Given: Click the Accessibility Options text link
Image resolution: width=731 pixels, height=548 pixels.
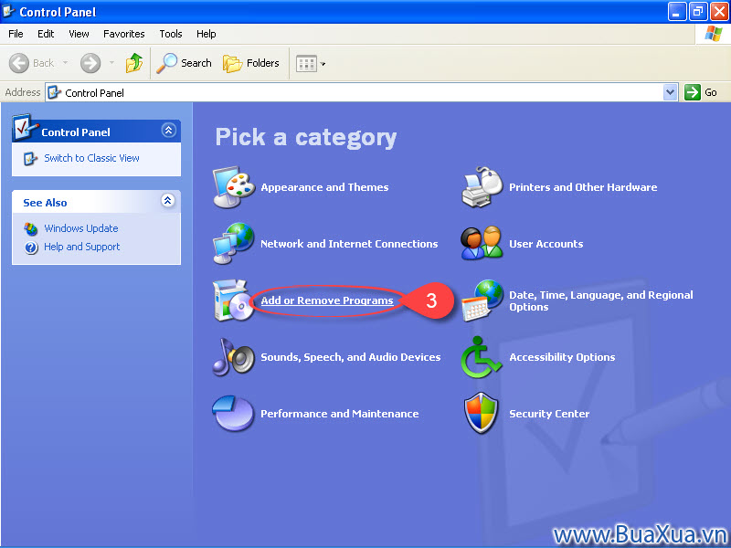Looking at the screenshot, I should point(562,357).
